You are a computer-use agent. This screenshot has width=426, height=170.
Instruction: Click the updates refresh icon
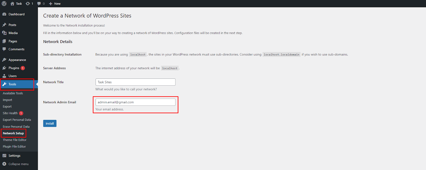[x=28, y=4]
